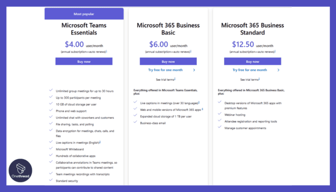Click checkmark next to Phone and web support
336x192 pixels.
click(x=50, y=111)
